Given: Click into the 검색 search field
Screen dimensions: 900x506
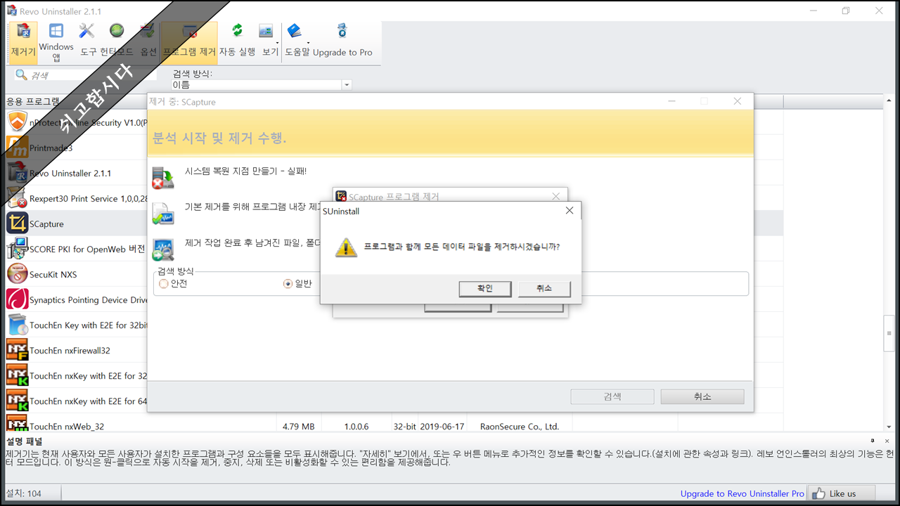Looking at the screenshot, I should [84, 75].
